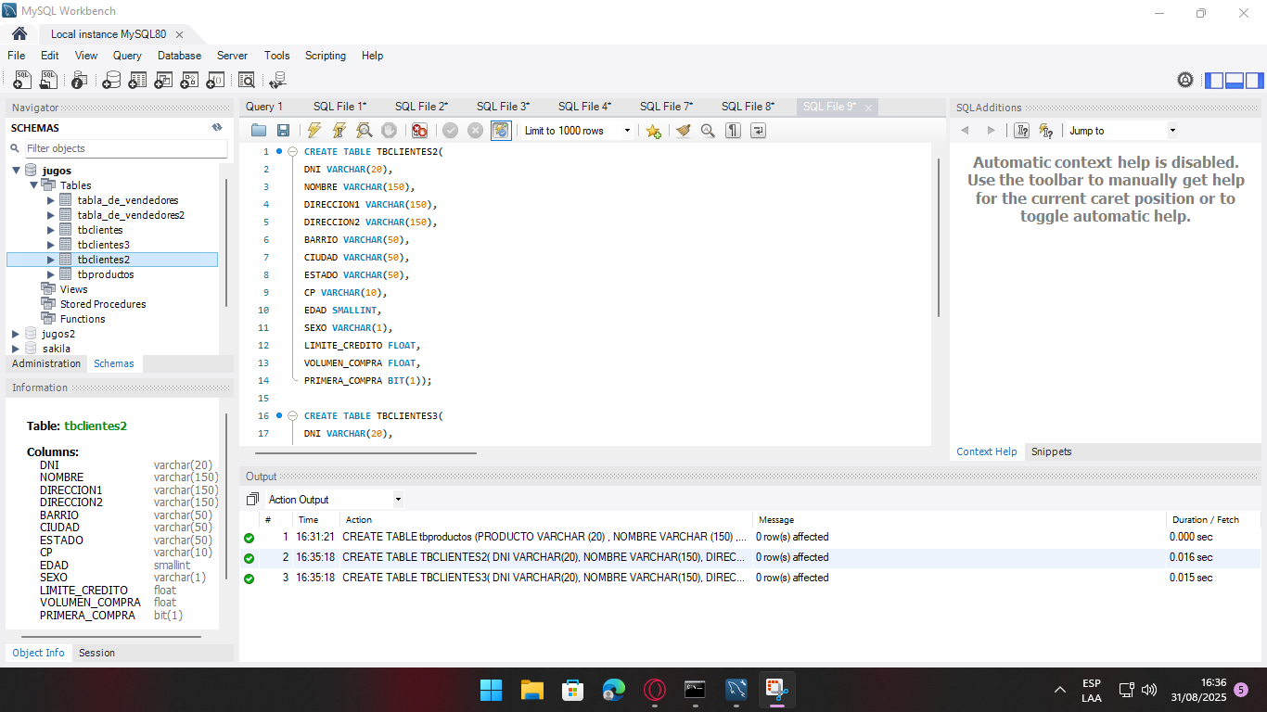
Task: Click the refresh schemas icon in the Navigator
Action: pos(217,128)
